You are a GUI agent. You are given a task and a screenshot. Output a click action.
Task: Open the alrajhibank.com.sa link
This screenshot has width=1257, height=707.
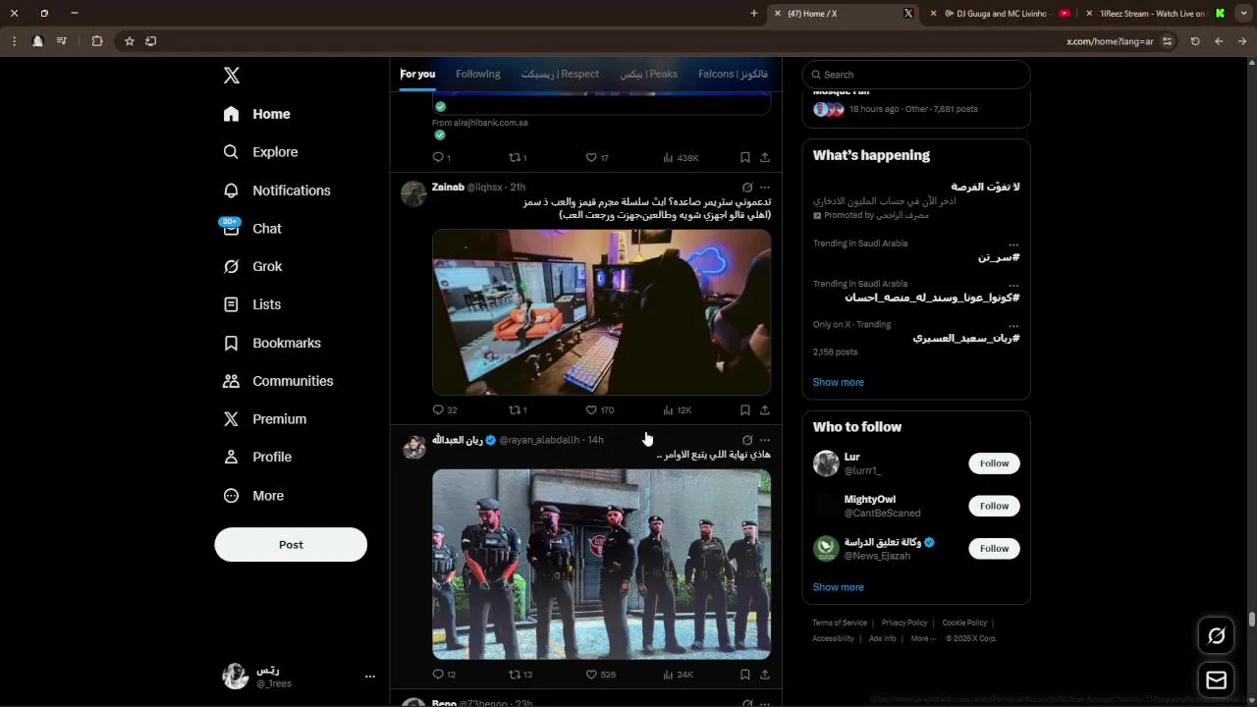(x=480, y=123)
